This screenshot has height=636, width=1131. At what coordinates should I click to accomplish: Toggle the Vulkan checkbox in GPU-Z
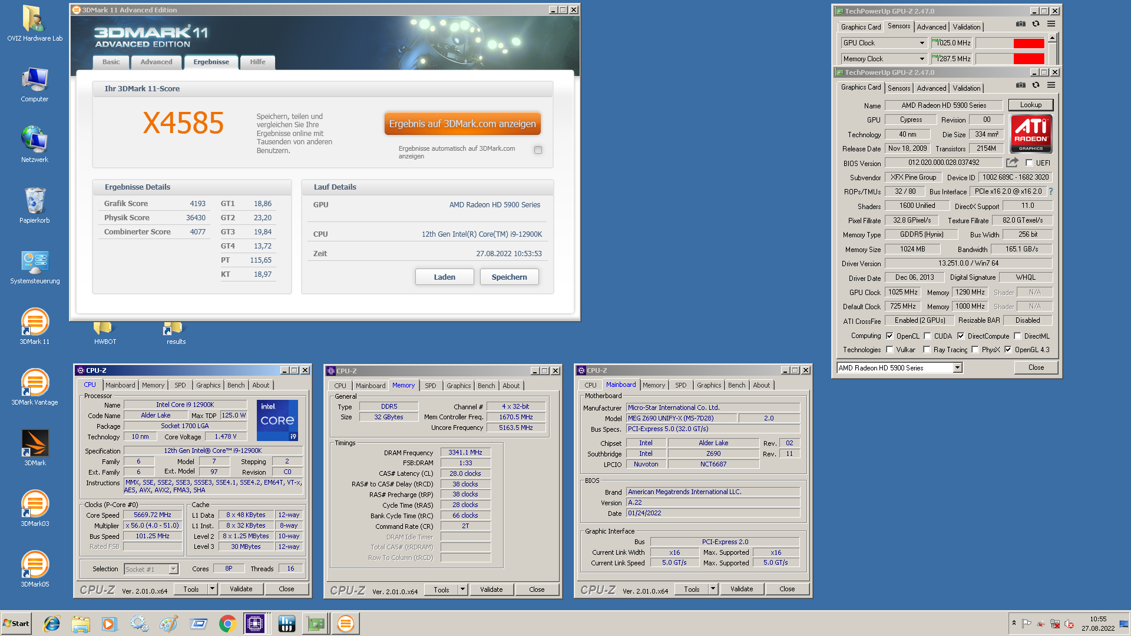click(889, 350)
